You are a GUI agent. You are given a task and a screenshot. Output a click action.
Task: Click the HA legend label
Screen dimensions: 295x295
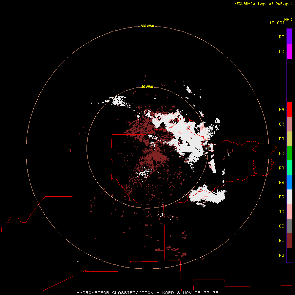tap(281, 110)
